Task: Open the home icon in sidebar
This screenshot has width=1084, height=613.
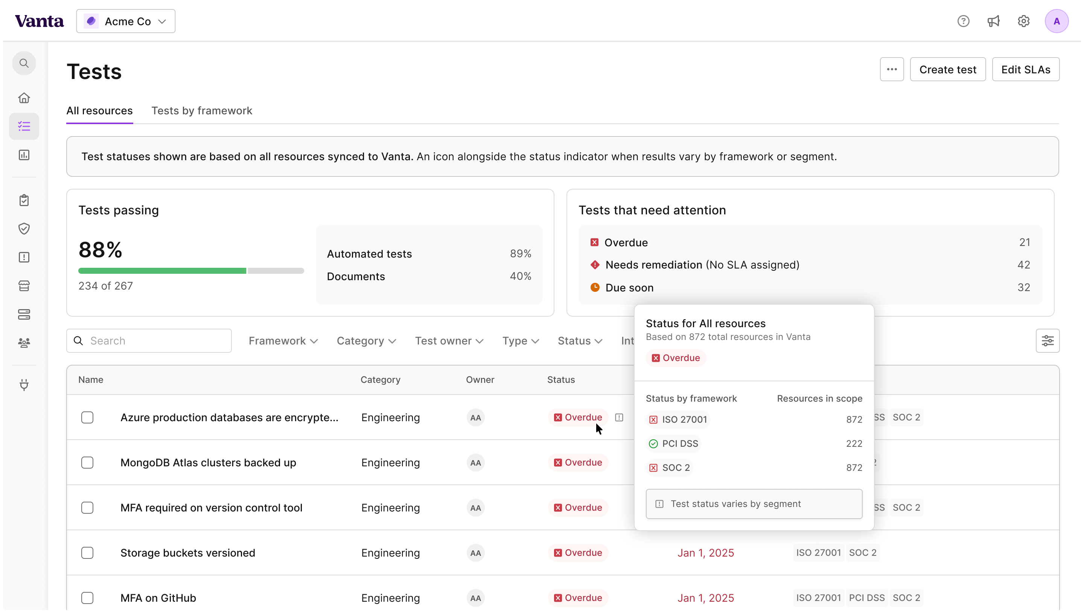Action: click(x=24, y=98)
